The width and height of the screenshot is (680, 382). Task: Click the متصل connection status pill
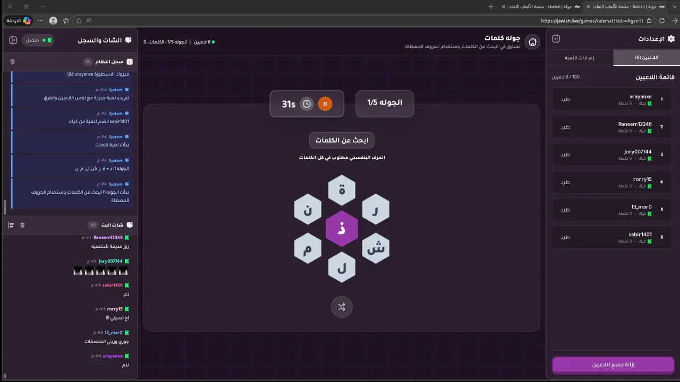tap(39, 40)
